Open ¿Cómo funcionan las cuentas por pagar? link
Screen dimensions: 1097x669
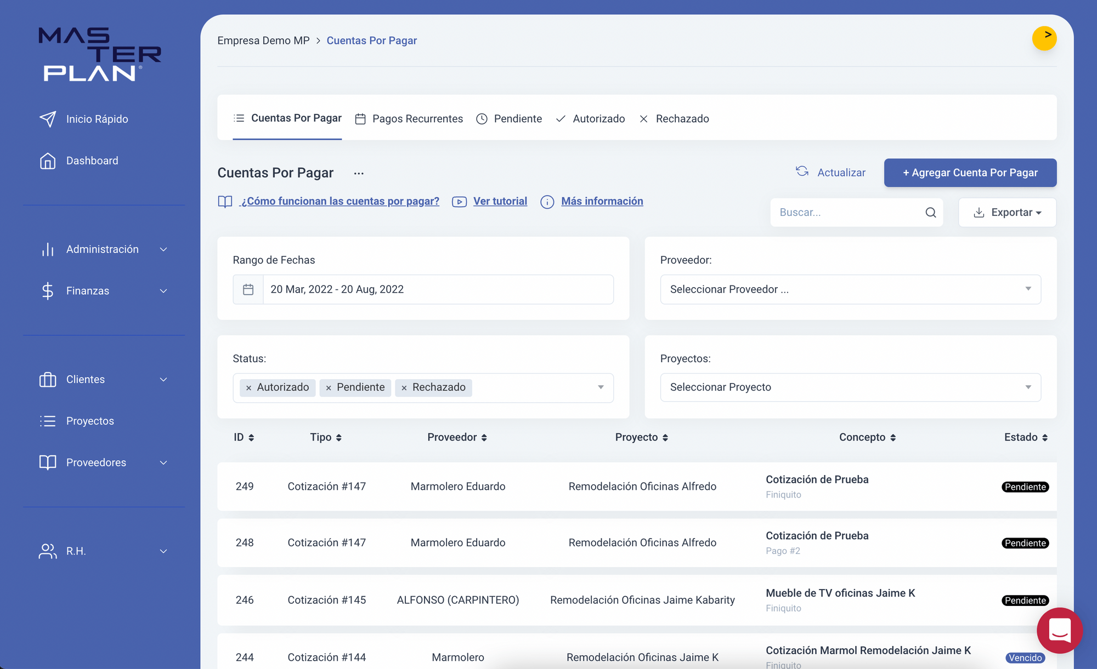pos(340,201)
